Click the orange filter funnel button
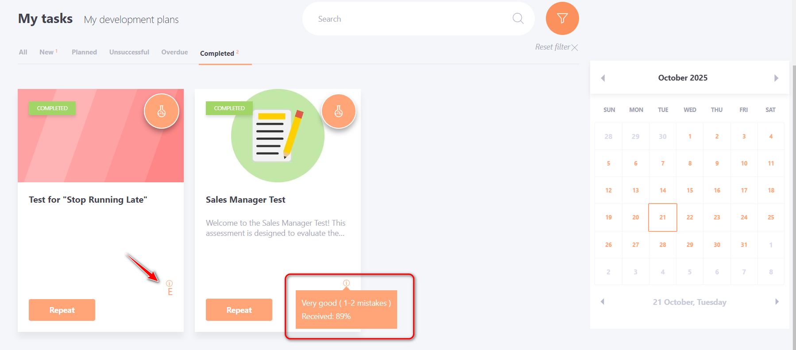Viewport: 796px width, 350px height. [x=562, y=19]
